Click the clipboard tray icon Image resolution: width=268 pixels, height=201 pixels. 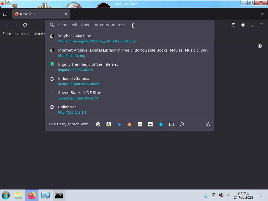click(214, 195)
